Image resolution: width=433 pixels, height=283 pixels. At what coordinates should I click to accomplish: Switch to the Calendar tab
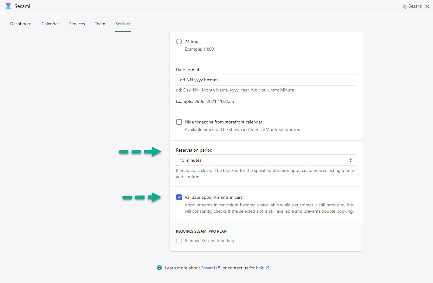50,24
